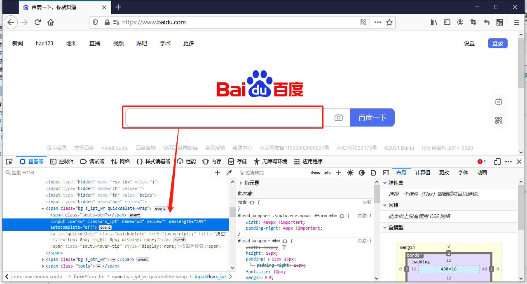Open the Library icon in the toolbar
527x284 pixels.
(x=434, y=22)
